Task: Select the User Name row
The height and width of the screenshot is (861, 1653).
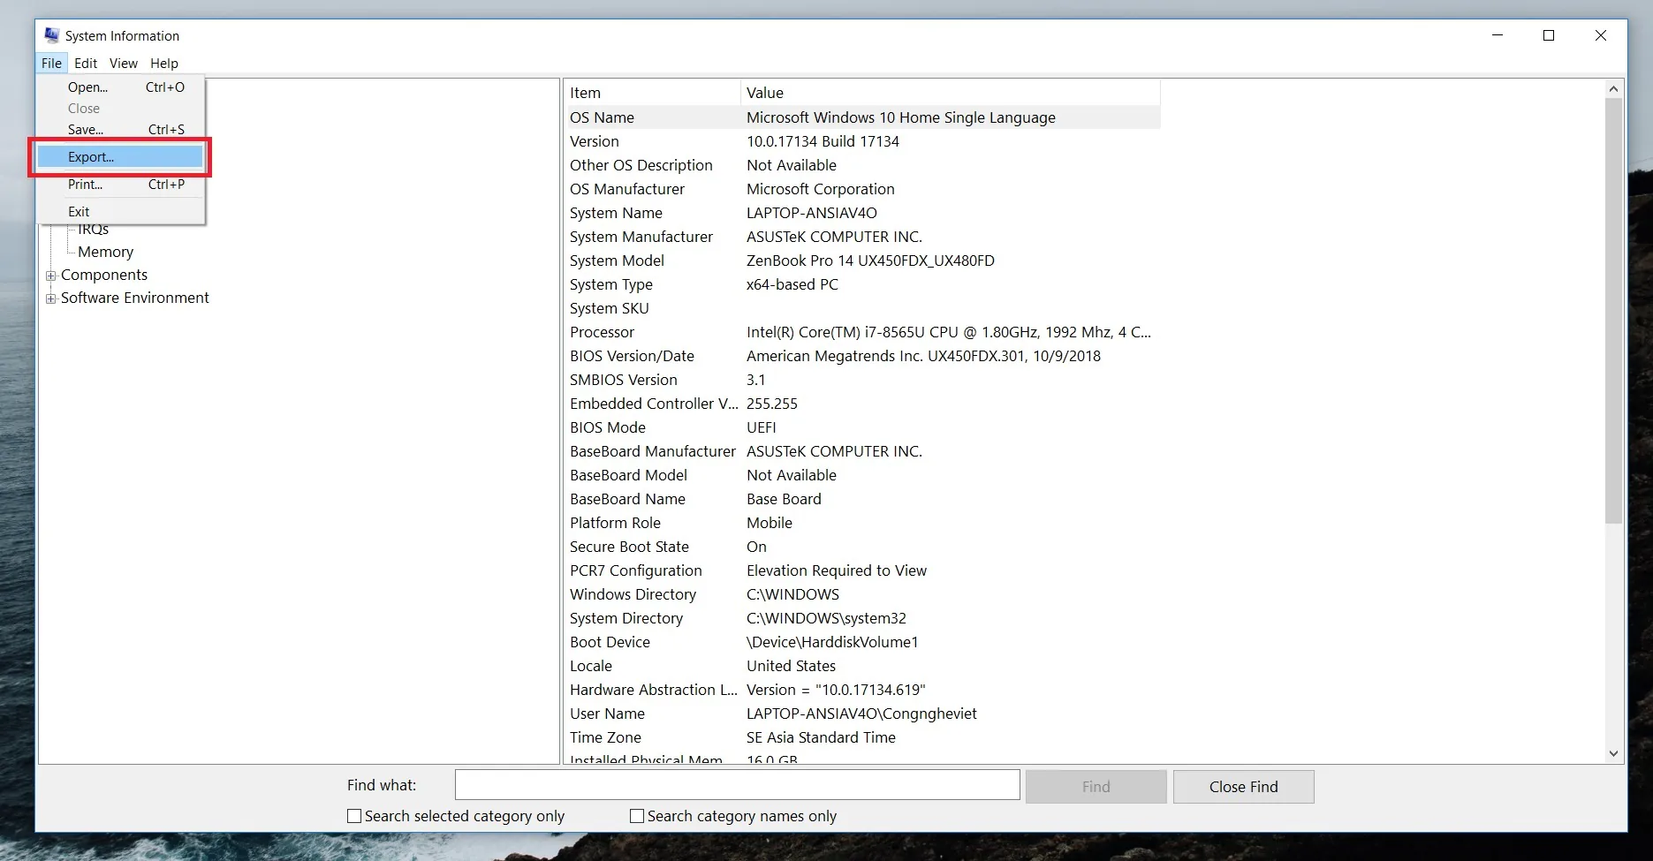Action: [862, 714]
